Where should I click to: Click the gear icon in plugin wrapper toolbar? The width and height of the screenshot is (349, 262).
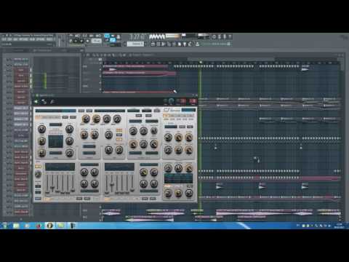[x=44, y=102]
